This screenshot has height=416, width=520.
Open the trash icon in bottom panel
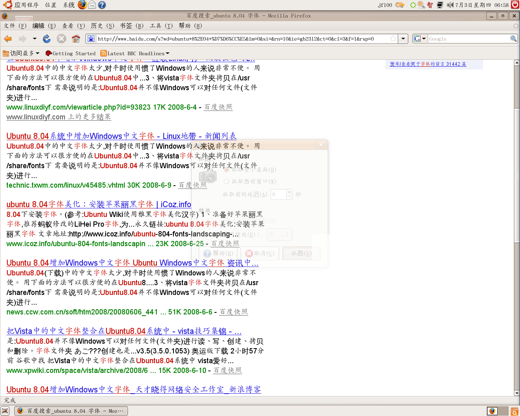pyautogui.click(x=514, y=411)
